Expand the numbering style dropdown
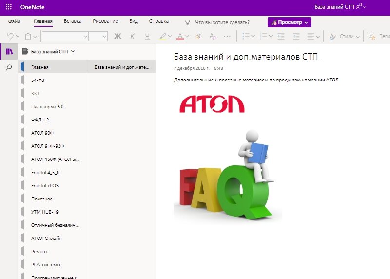Viewport: 390px width, 279px height. 271,36
